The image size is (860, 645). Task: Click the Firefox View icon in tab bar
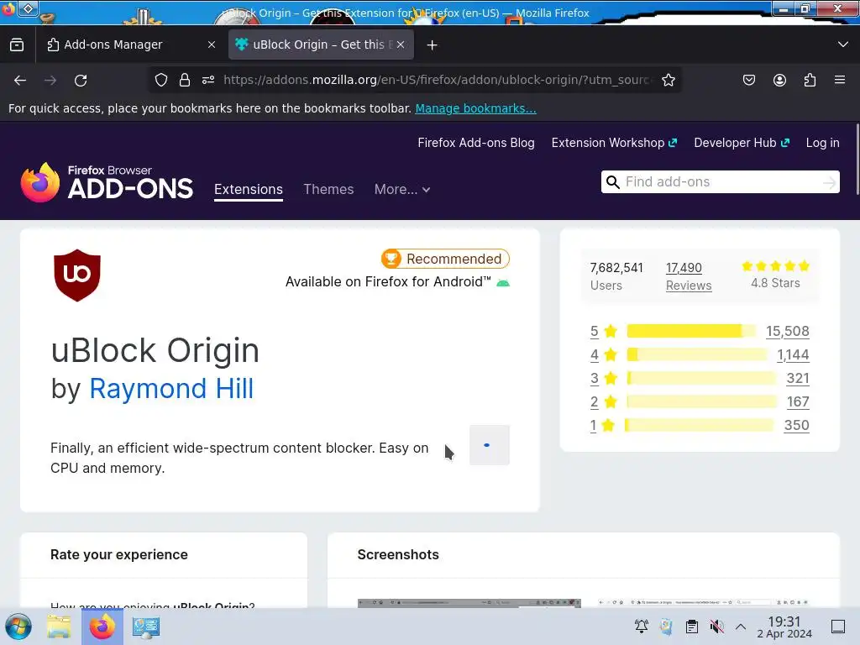[x=17, y=45]
